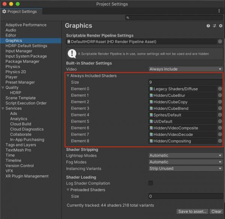Select Player in the settings sidebar
Viewport: 225px width, 219px height.
(12, 77)
